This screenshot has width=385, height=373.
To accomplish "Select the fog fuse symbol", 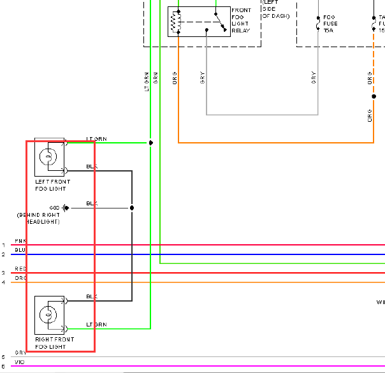I will click(x=318, y=24).
